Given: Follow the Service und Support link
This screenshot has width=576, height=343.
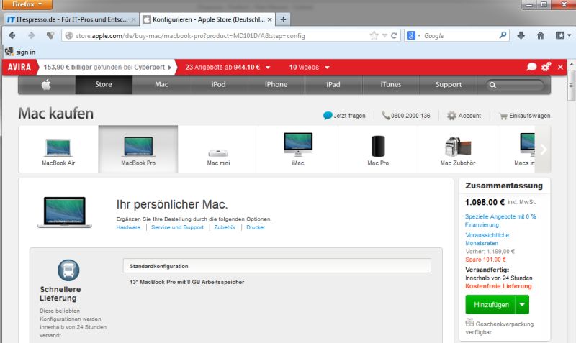Looking at the screenshot, I should click(x=177, y=227).
